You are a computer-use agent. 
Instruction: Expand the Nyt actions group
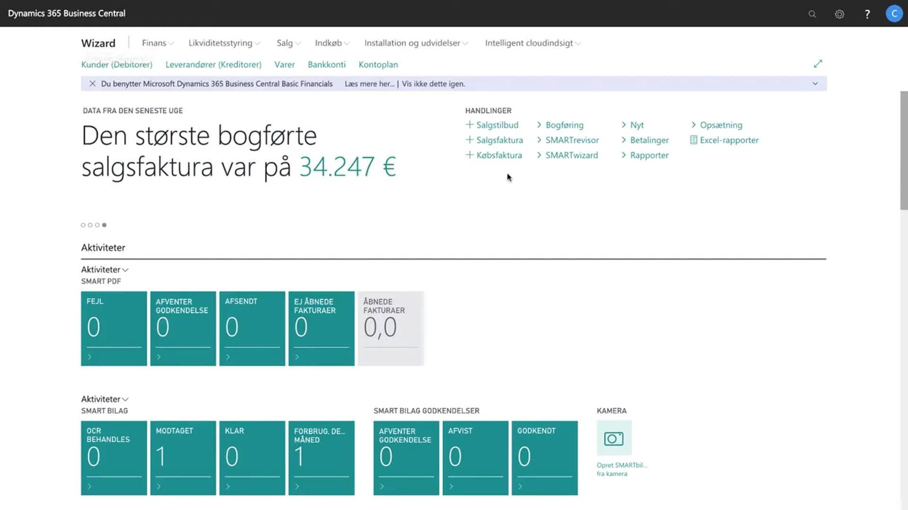633,125
